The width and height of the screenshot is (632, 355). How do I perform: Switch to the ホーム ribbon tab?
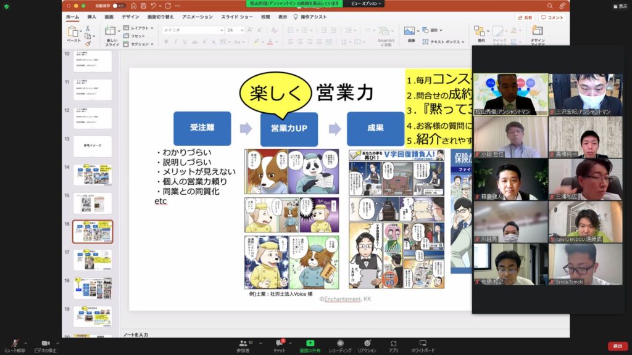(73, 17)
